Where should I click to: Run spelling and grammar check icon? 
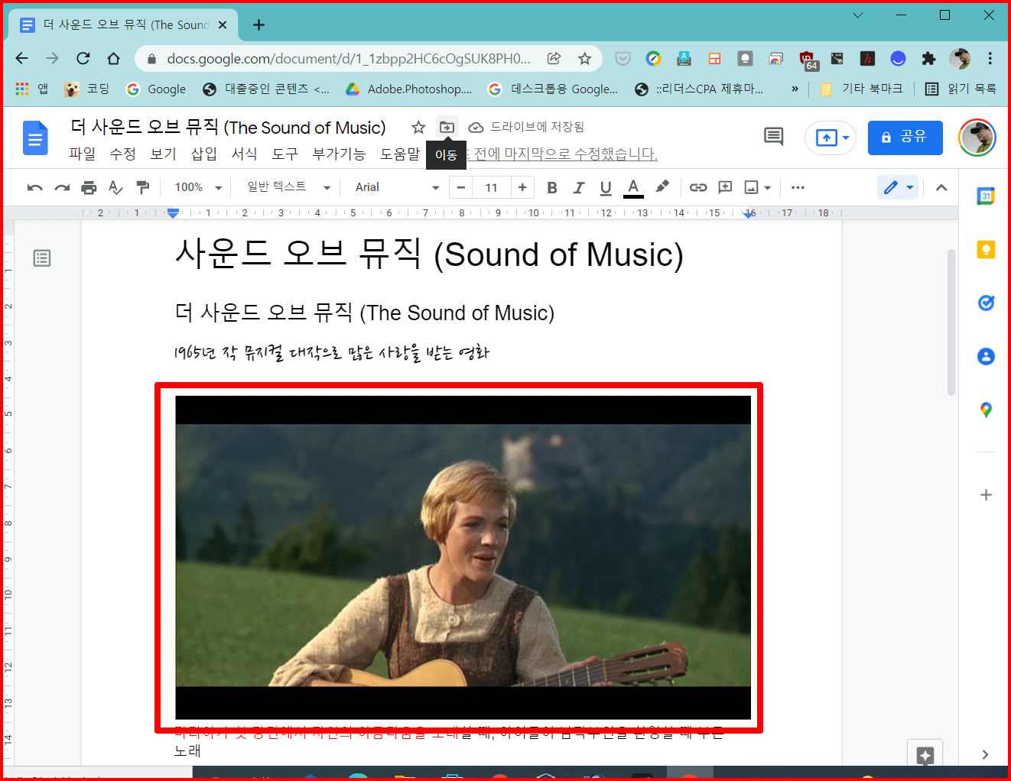click(x=115, y=187)
